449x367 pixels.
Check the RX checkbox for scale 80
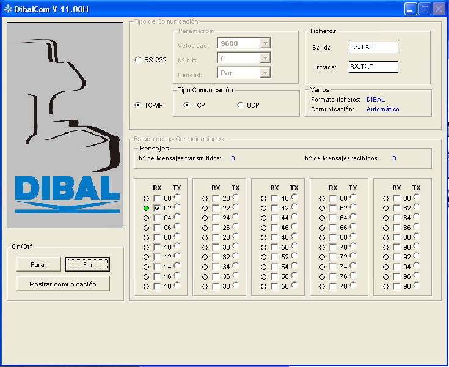tap(396, 198)
